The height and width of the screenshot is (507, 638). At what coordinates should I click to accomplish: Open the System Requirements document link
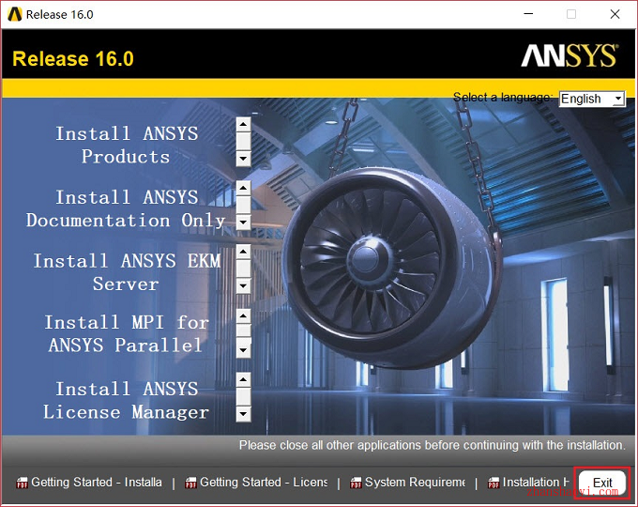click(415, 483)
